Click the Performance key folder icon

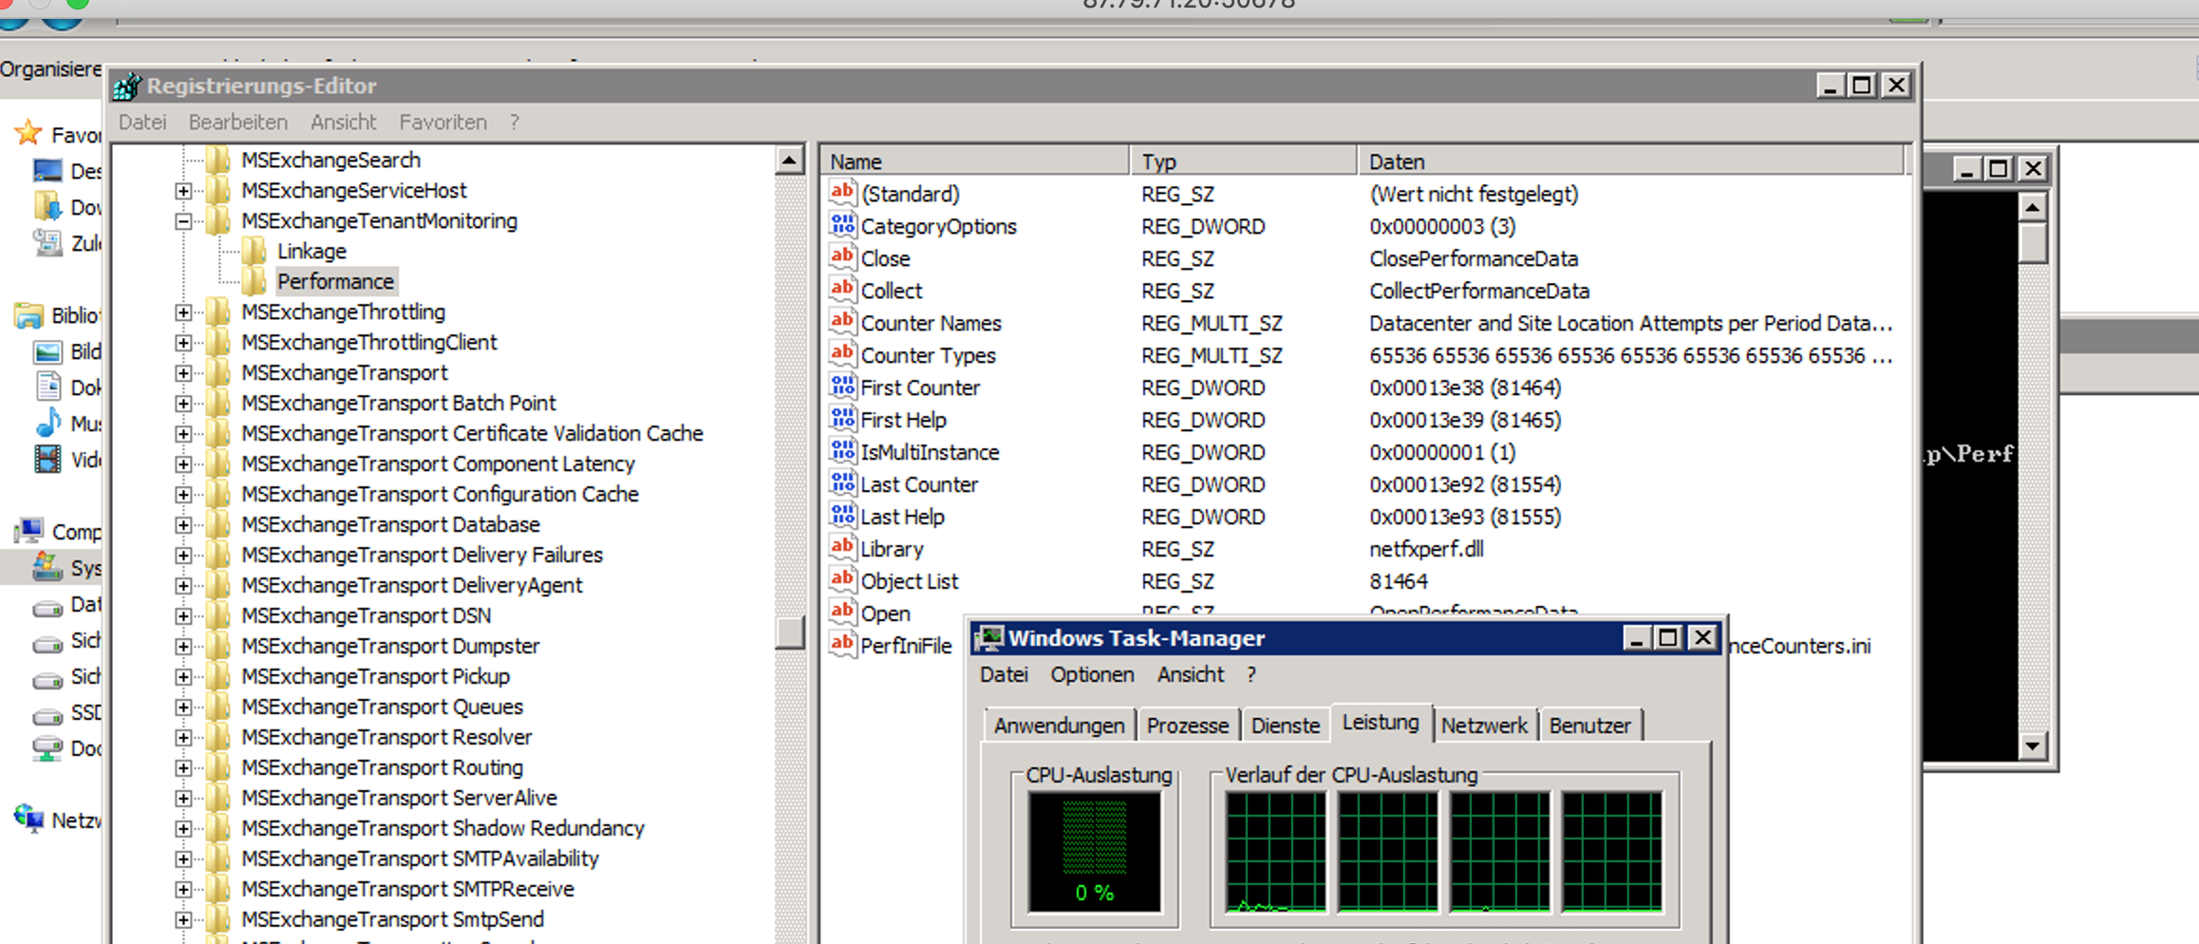point(254,281)
